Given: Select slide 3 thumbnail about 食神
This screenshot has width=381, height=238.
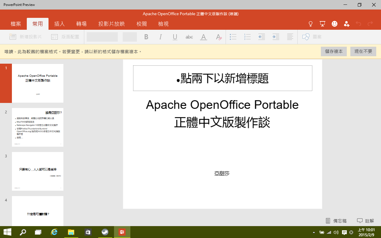Looking at the screenshot, I should pyautogui.click(x=38, y=171).
